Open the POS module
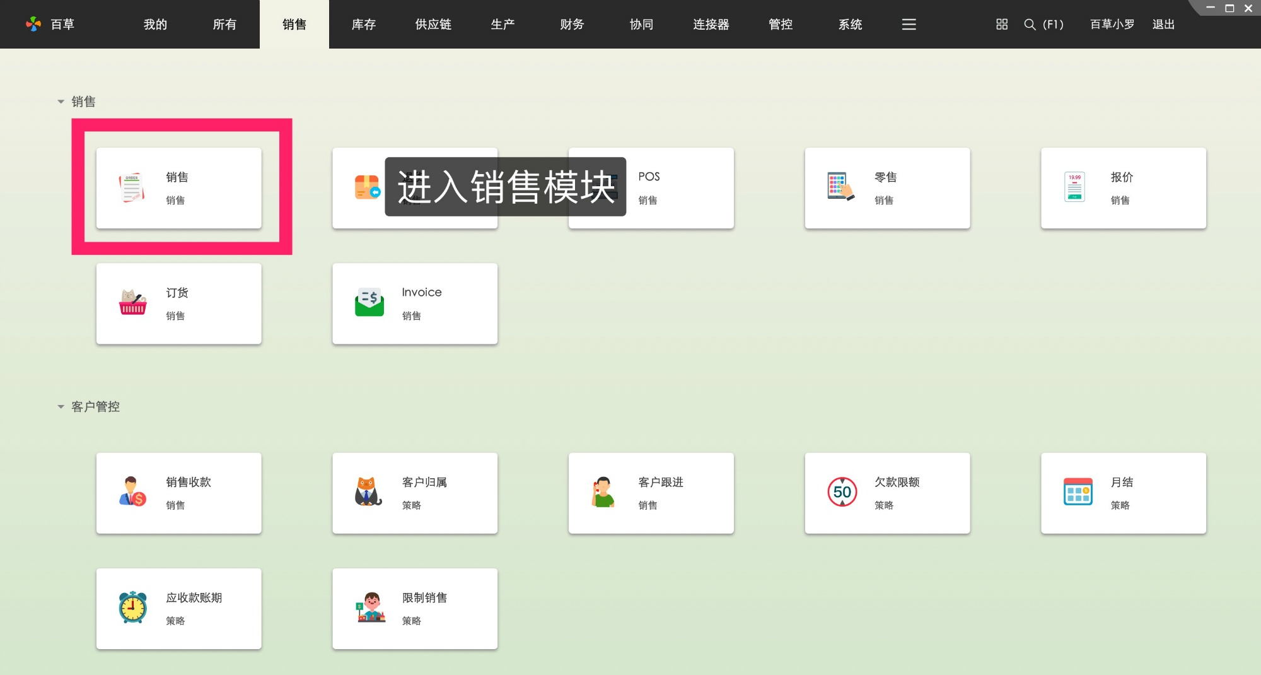1261x675 pixels. click(x=651, y=187)
